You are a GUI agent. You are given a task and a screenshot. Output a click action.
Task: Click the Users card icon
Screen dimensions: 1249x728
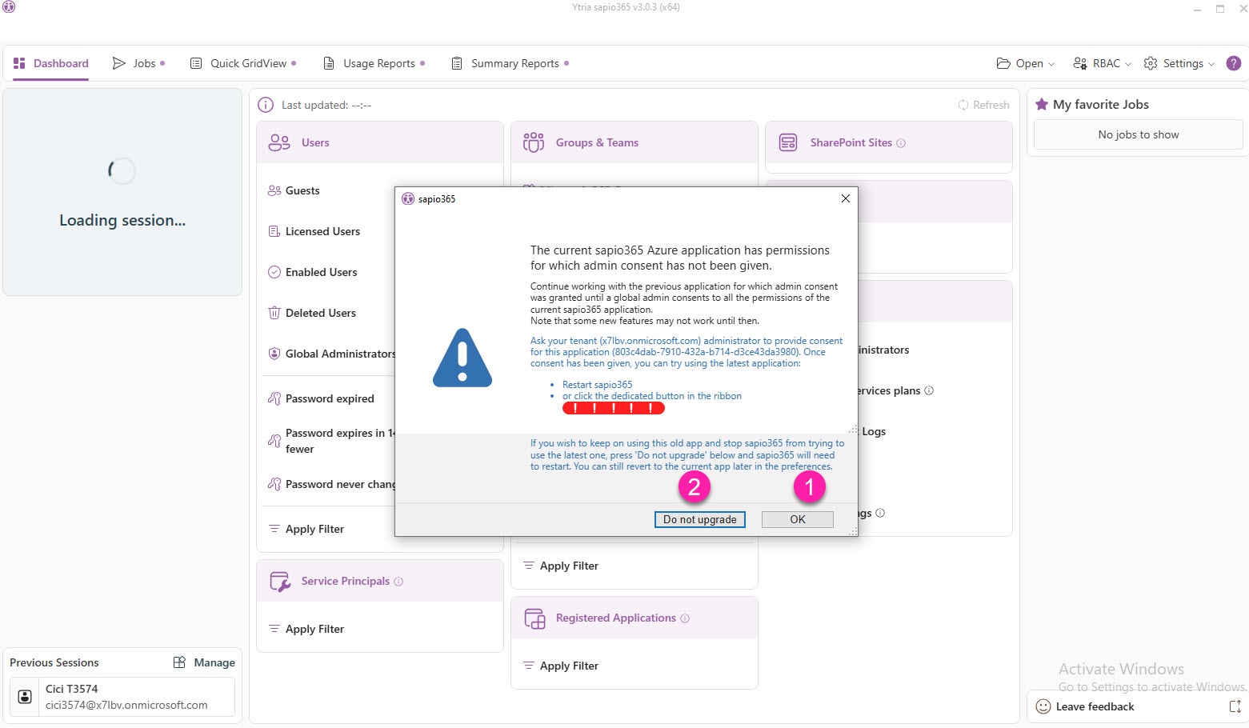click(x=279, y=142)
